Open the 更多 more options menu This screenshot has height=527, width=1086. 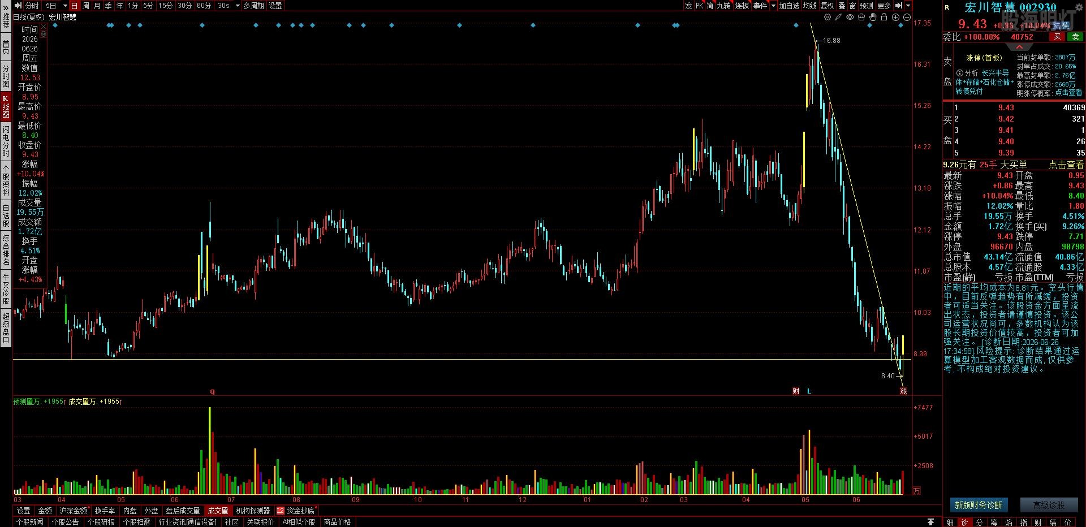tap(885, 6)
